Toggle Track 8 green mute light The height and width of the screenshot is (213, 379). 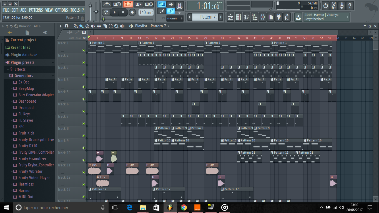[84, 136]
